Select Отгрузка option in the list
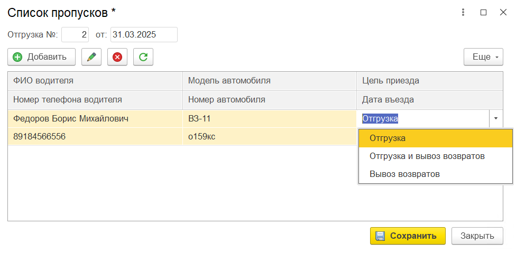Viewport: 516px width, 253px height. tap(388, 138)
